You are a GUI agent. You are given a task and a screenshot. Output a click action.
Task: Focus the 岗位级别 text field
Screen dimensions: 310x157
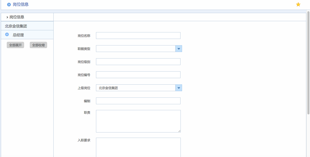point(138,62)
